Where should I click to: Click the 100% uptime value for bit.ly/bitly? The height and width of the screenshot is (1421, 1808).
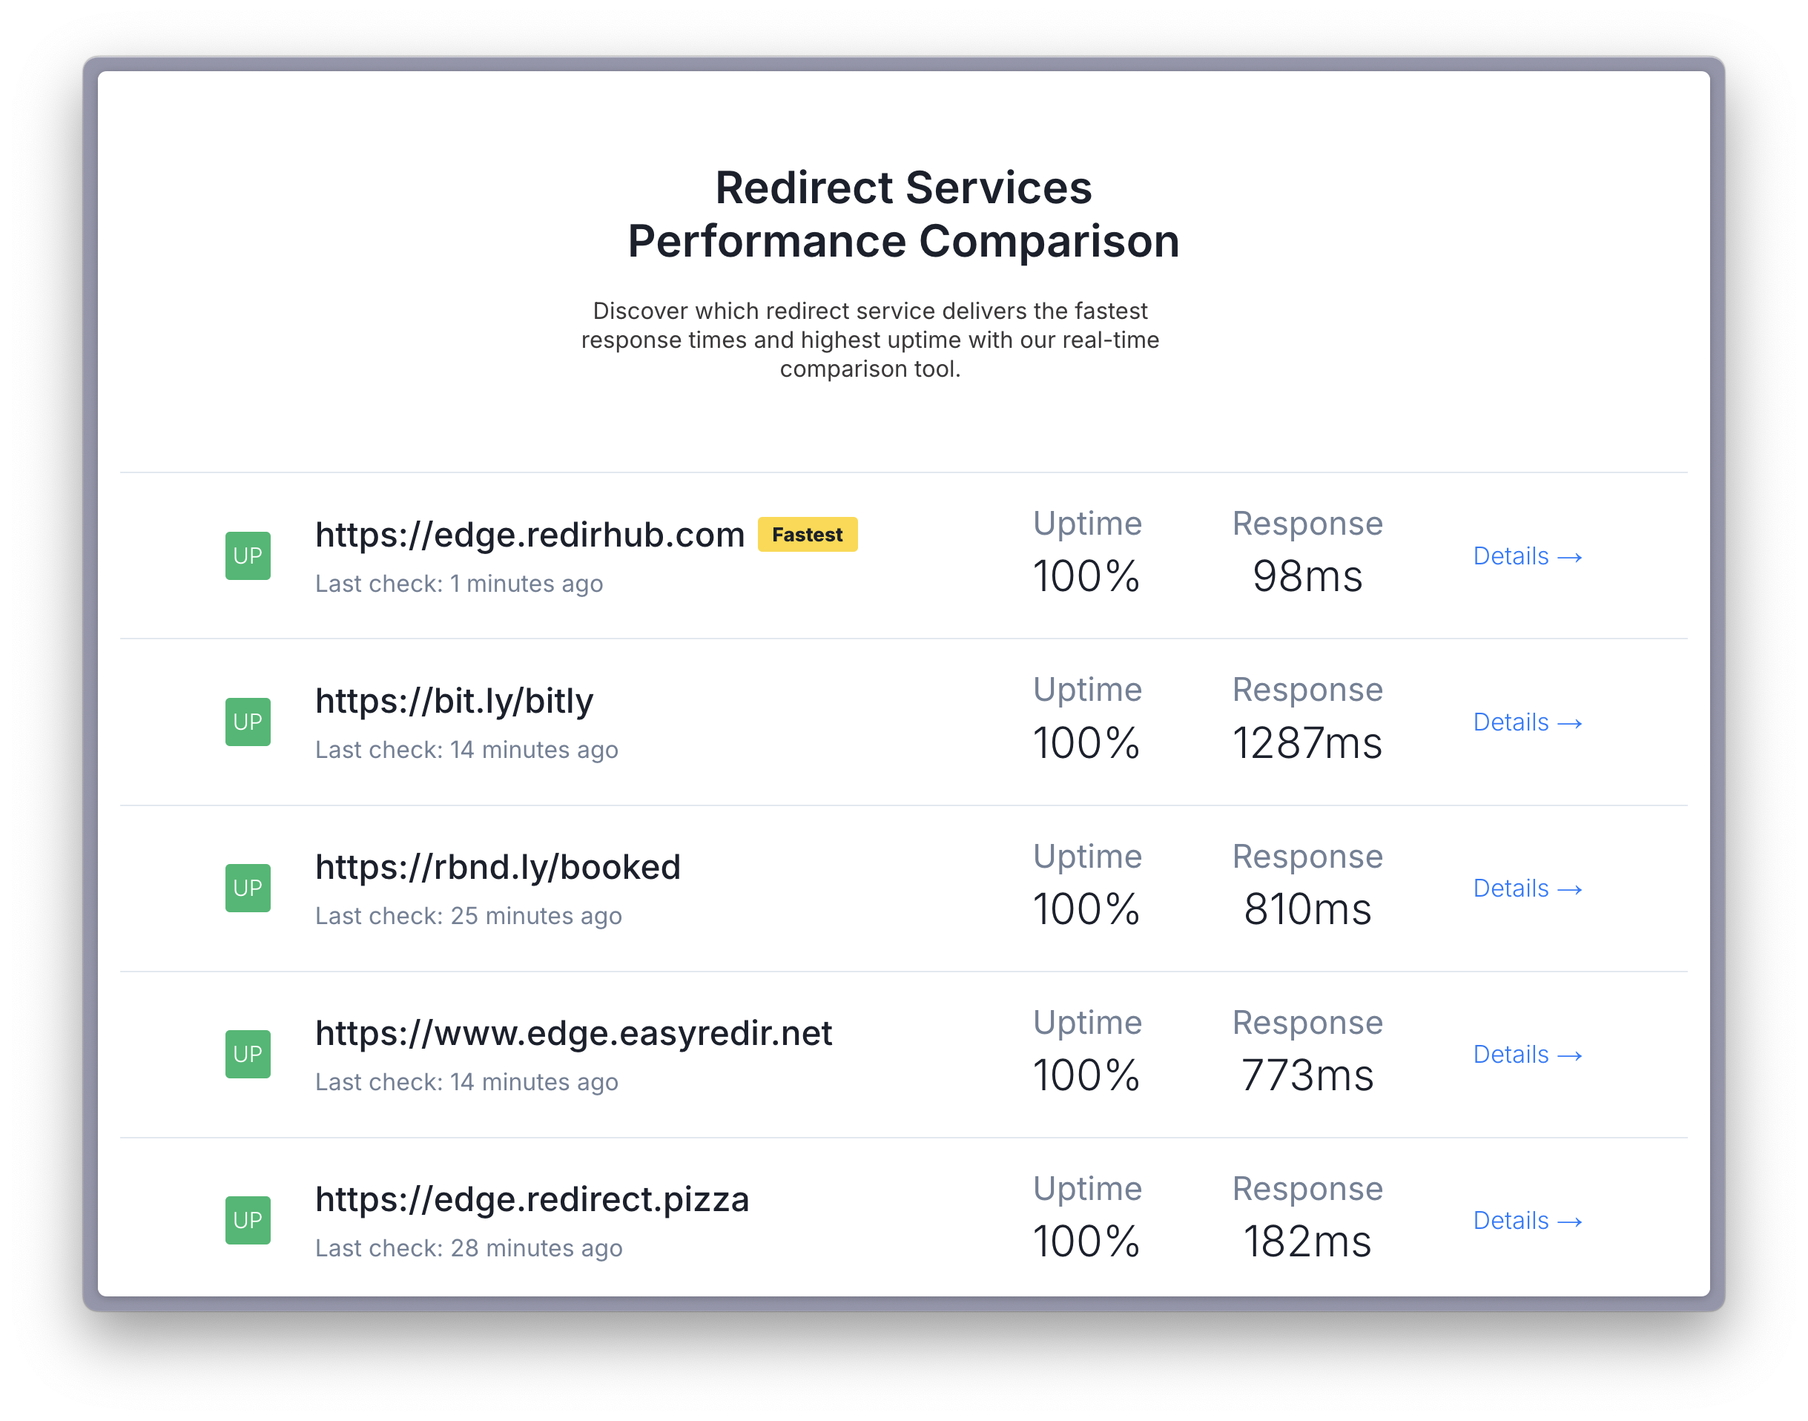(x=1086, y=742)
